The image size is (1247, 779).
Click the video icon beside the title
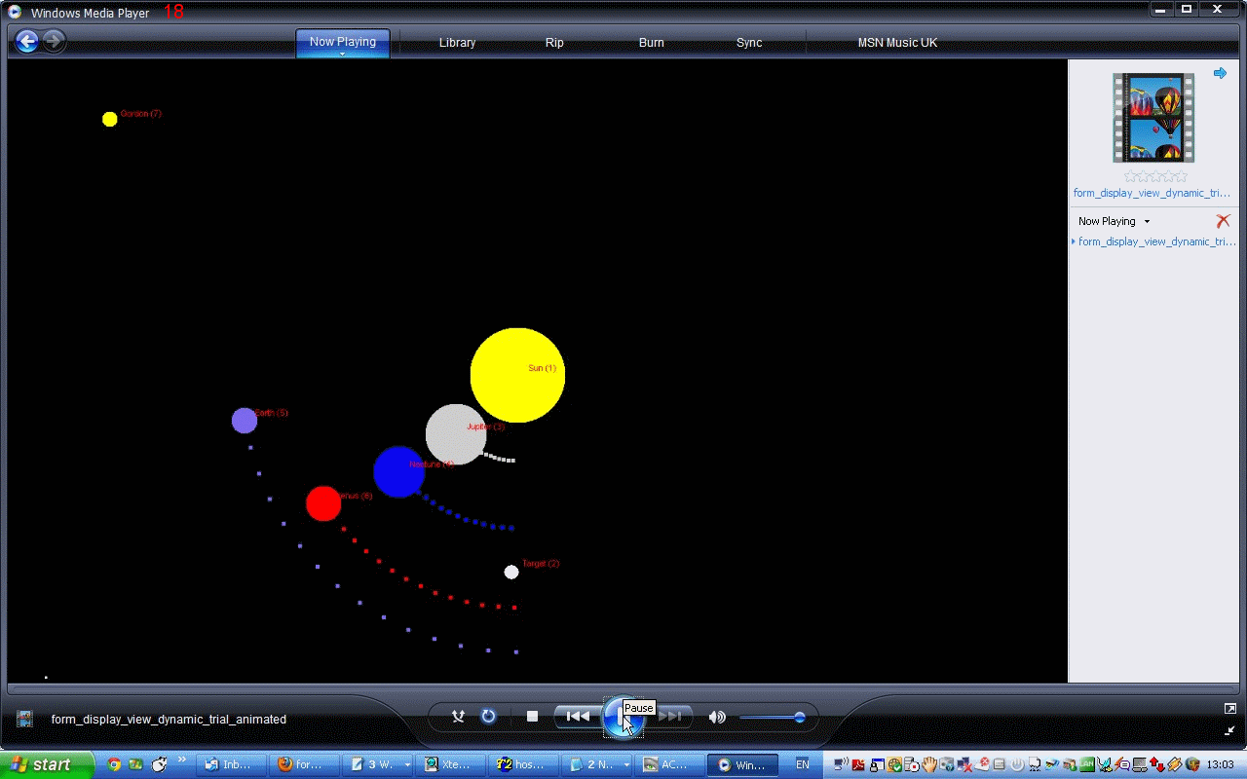pos(24,719)
